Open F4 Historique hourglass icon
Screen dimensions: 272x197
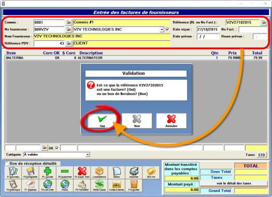13,186
